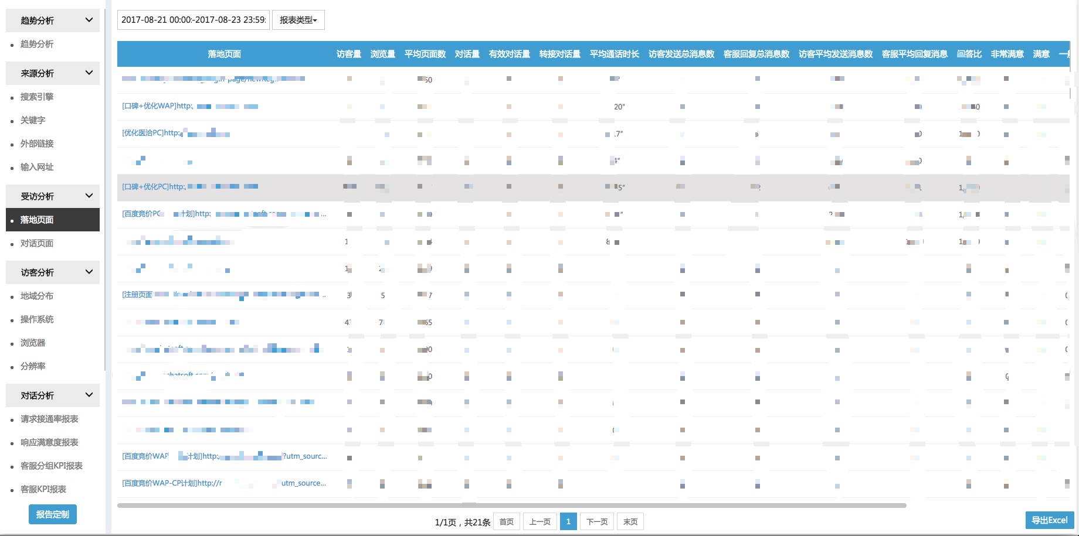Sort by 客服平均回复消息 column header
1079x536 pixels.
pyautogui.click(x=915, y=54)
